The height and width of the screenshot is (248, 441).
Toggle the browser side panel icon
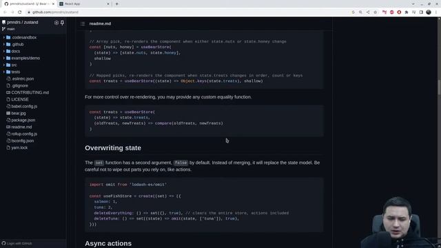pyautogui.click(x=421, y=12)
